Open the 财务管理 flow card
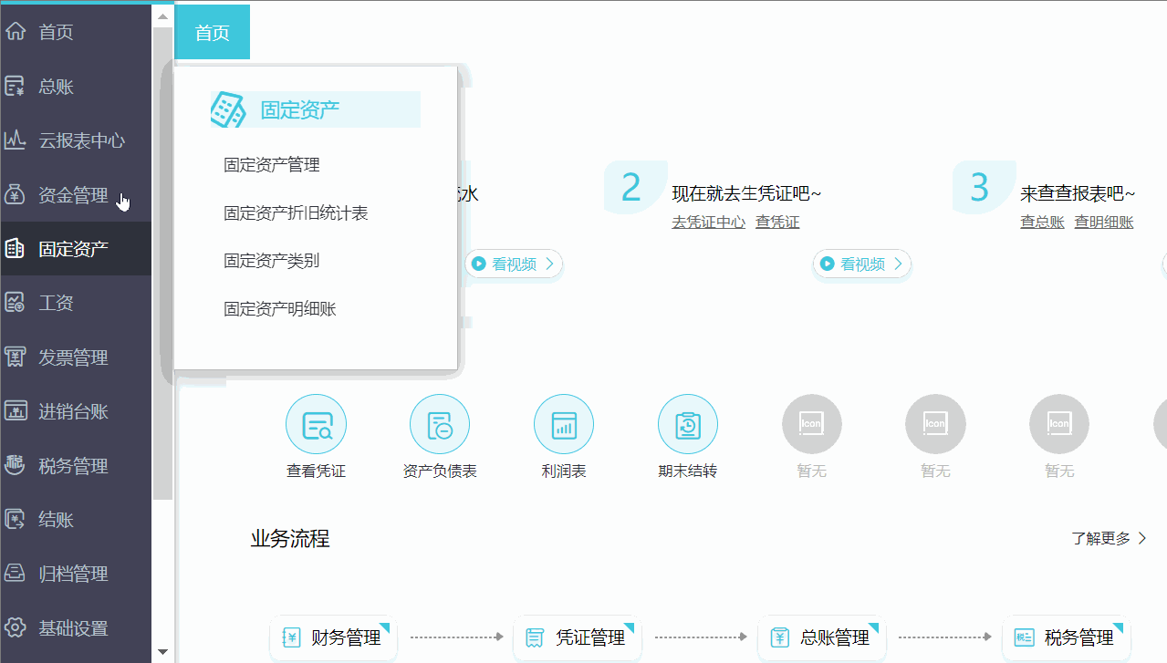 [x=333, y=637]
